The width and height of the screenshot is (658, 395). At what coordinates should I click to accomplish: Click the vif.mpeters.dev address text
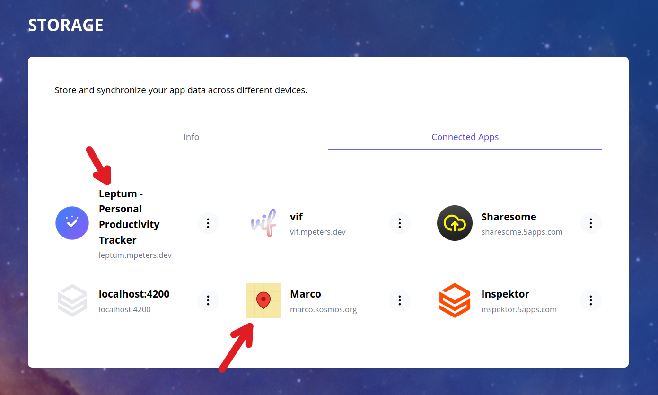tap(317, 232)
